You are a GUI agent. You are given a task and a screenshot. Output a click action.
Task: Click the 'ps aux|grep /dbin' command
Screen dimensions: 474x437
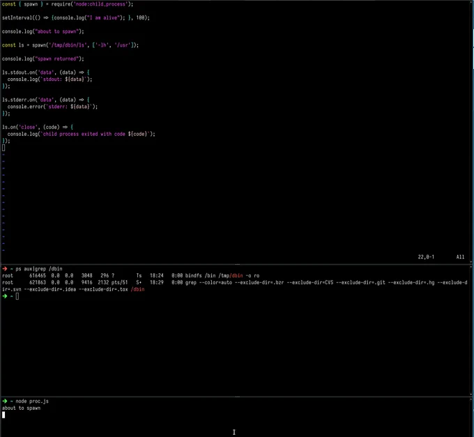tap(39, 268)
